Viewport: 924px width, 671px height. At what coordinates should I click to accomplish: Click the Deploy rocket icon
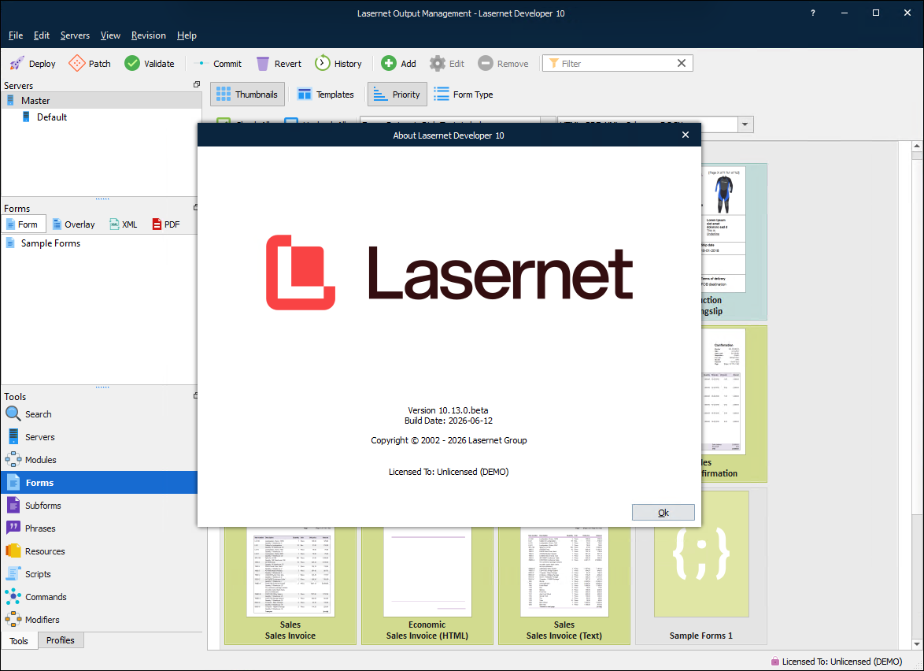click(x=17, y=63)
